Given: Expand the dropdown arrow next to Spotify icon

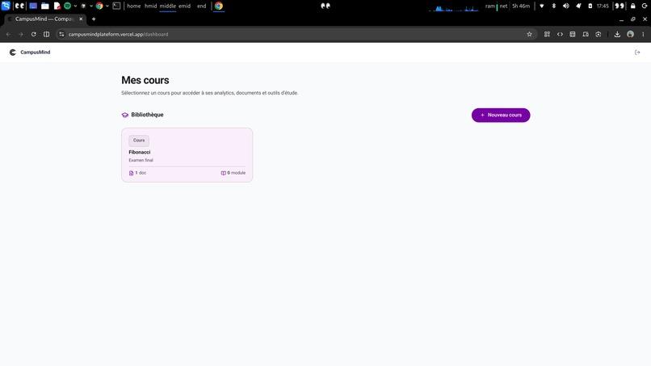Looking at the screenshot, I should coord(75,6).
